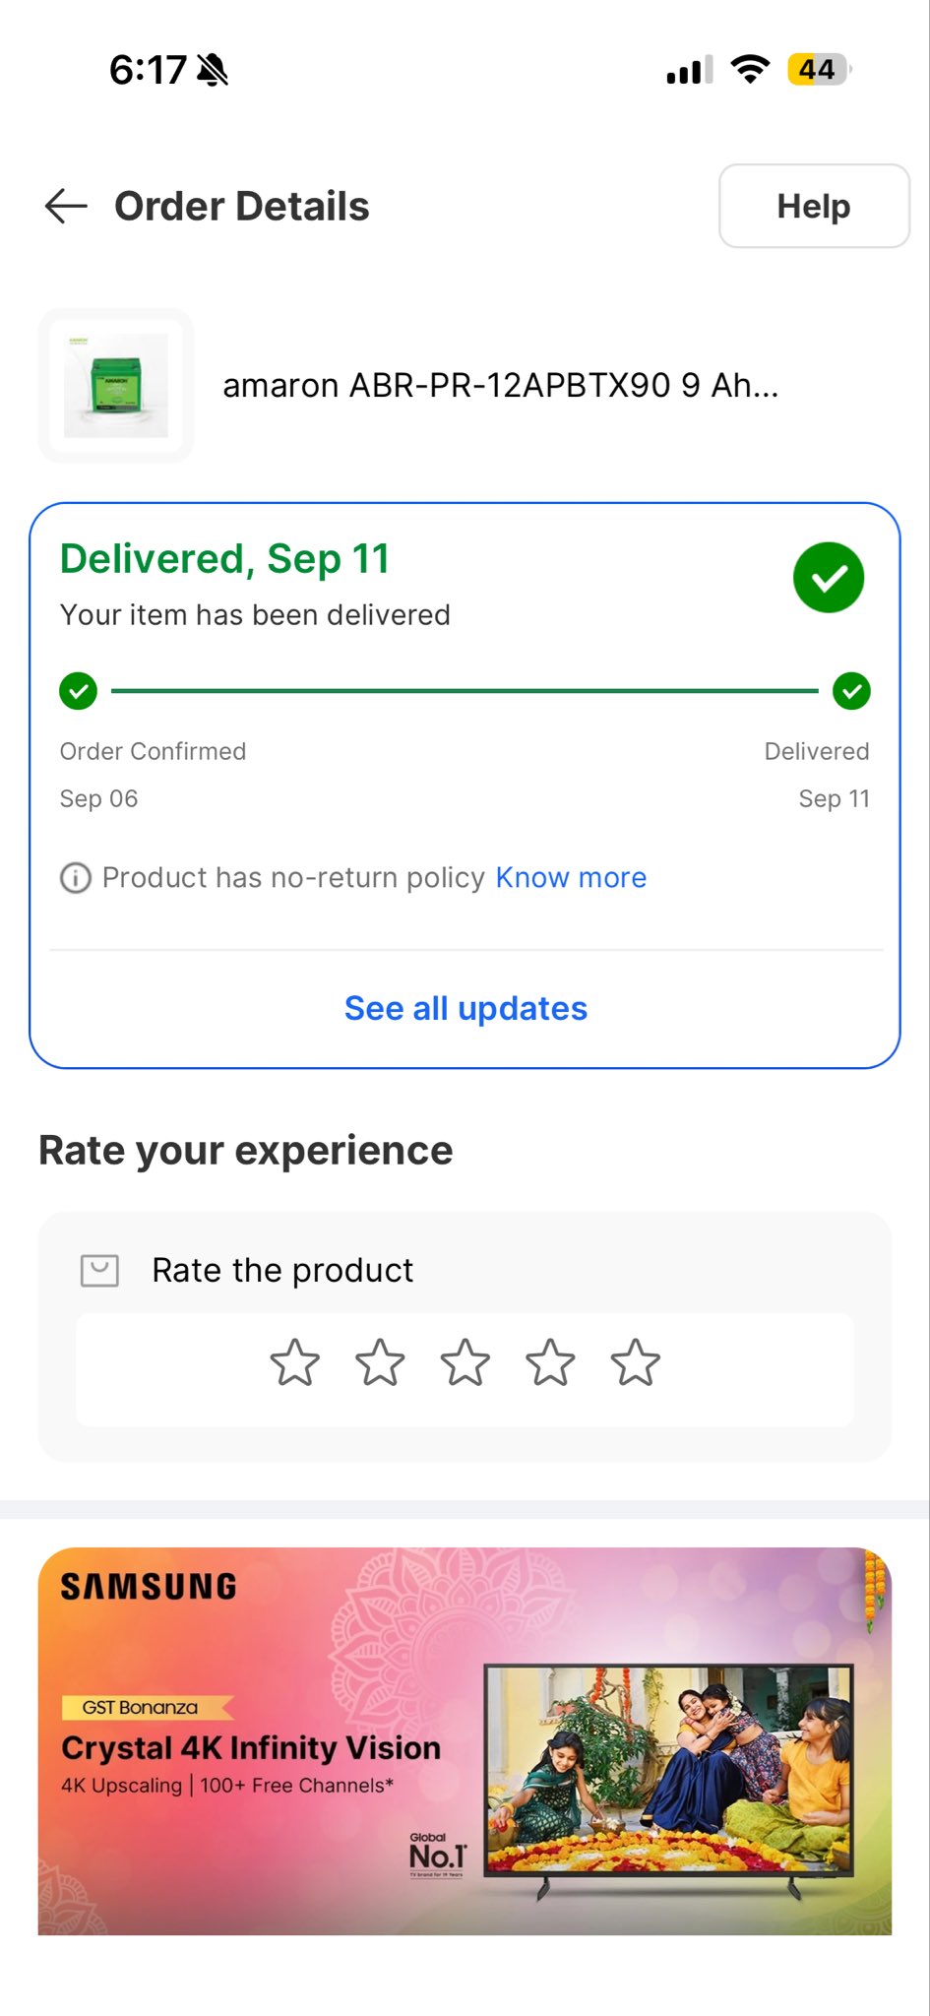930x2016 pixels.
Task: Open the Samsung Crystal 4K banner ad
Action: [465, 1740]
